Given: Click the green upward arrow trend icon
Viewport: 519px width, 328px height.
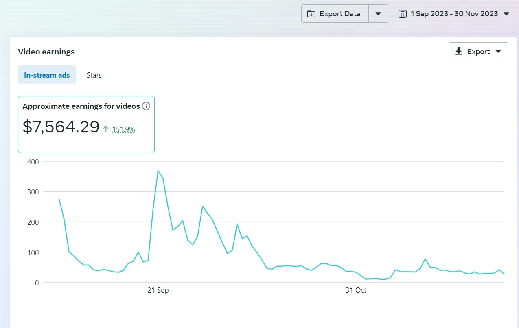Looking at the screenshot, I should pos(106,129).
